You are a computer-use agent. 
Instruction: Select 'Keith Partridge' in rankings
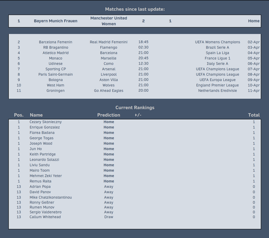point(43,154)
